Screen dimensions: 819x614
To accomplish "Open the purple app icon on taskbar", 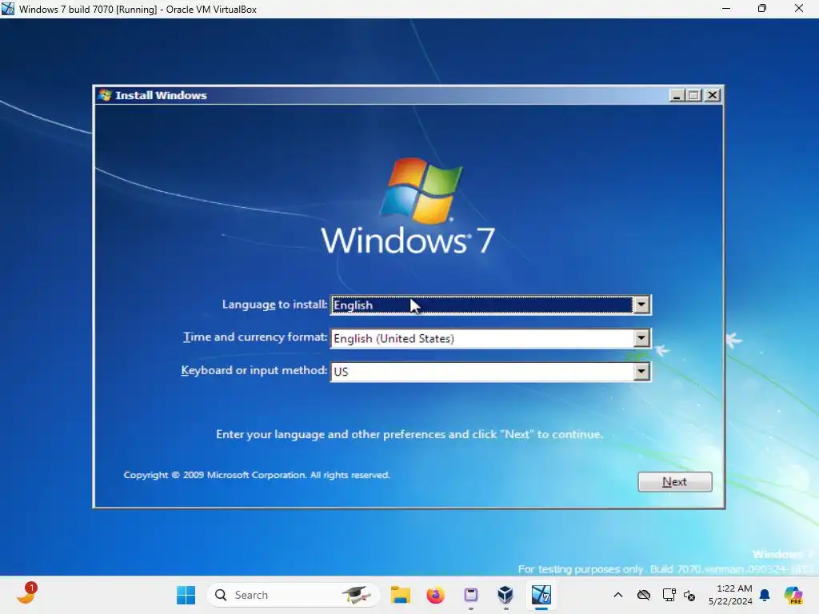I will pyautogui.click(x=470, y=595).
